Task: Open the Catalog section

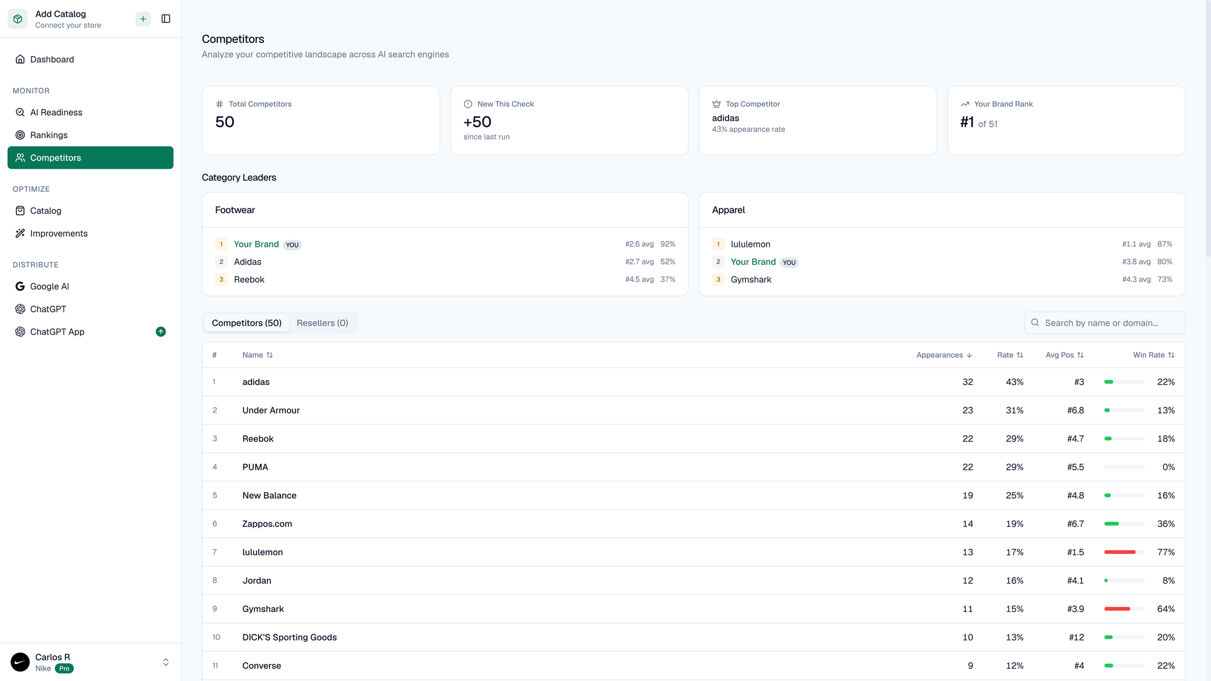Action: [x=90, y=211]
